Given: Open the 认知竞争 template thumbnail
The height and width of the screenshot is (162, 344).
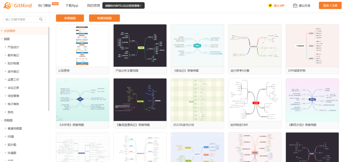Looking at the screenshot, I should pyautogui.click(x=82, y=46).
